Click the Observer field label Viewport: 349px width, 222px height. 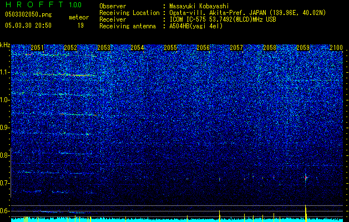click(113, 6)
